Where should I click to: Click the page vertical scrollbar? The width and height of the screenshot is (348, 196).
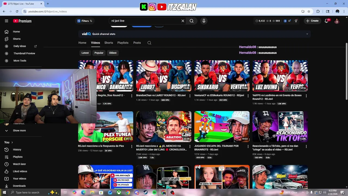(346, 71)
